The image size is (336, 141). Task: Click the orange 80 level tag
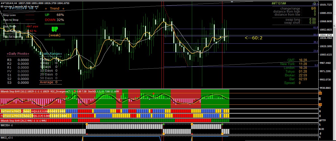click(320, 93)
